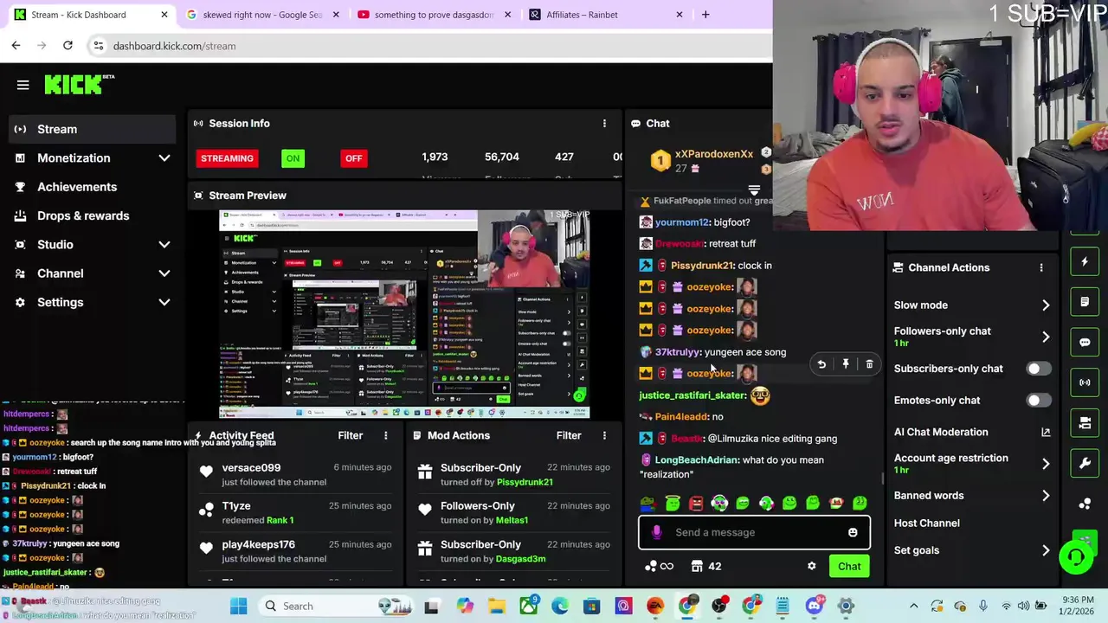The width and height of the screenshot is (1108, 623).
Task: Click the undo icon on hovered chat message
Action: click(821, 364)
